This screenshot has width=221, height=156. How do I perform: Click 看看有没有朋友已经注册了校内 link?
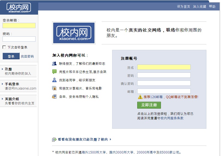pyautogui.click(x=83, y=139)
